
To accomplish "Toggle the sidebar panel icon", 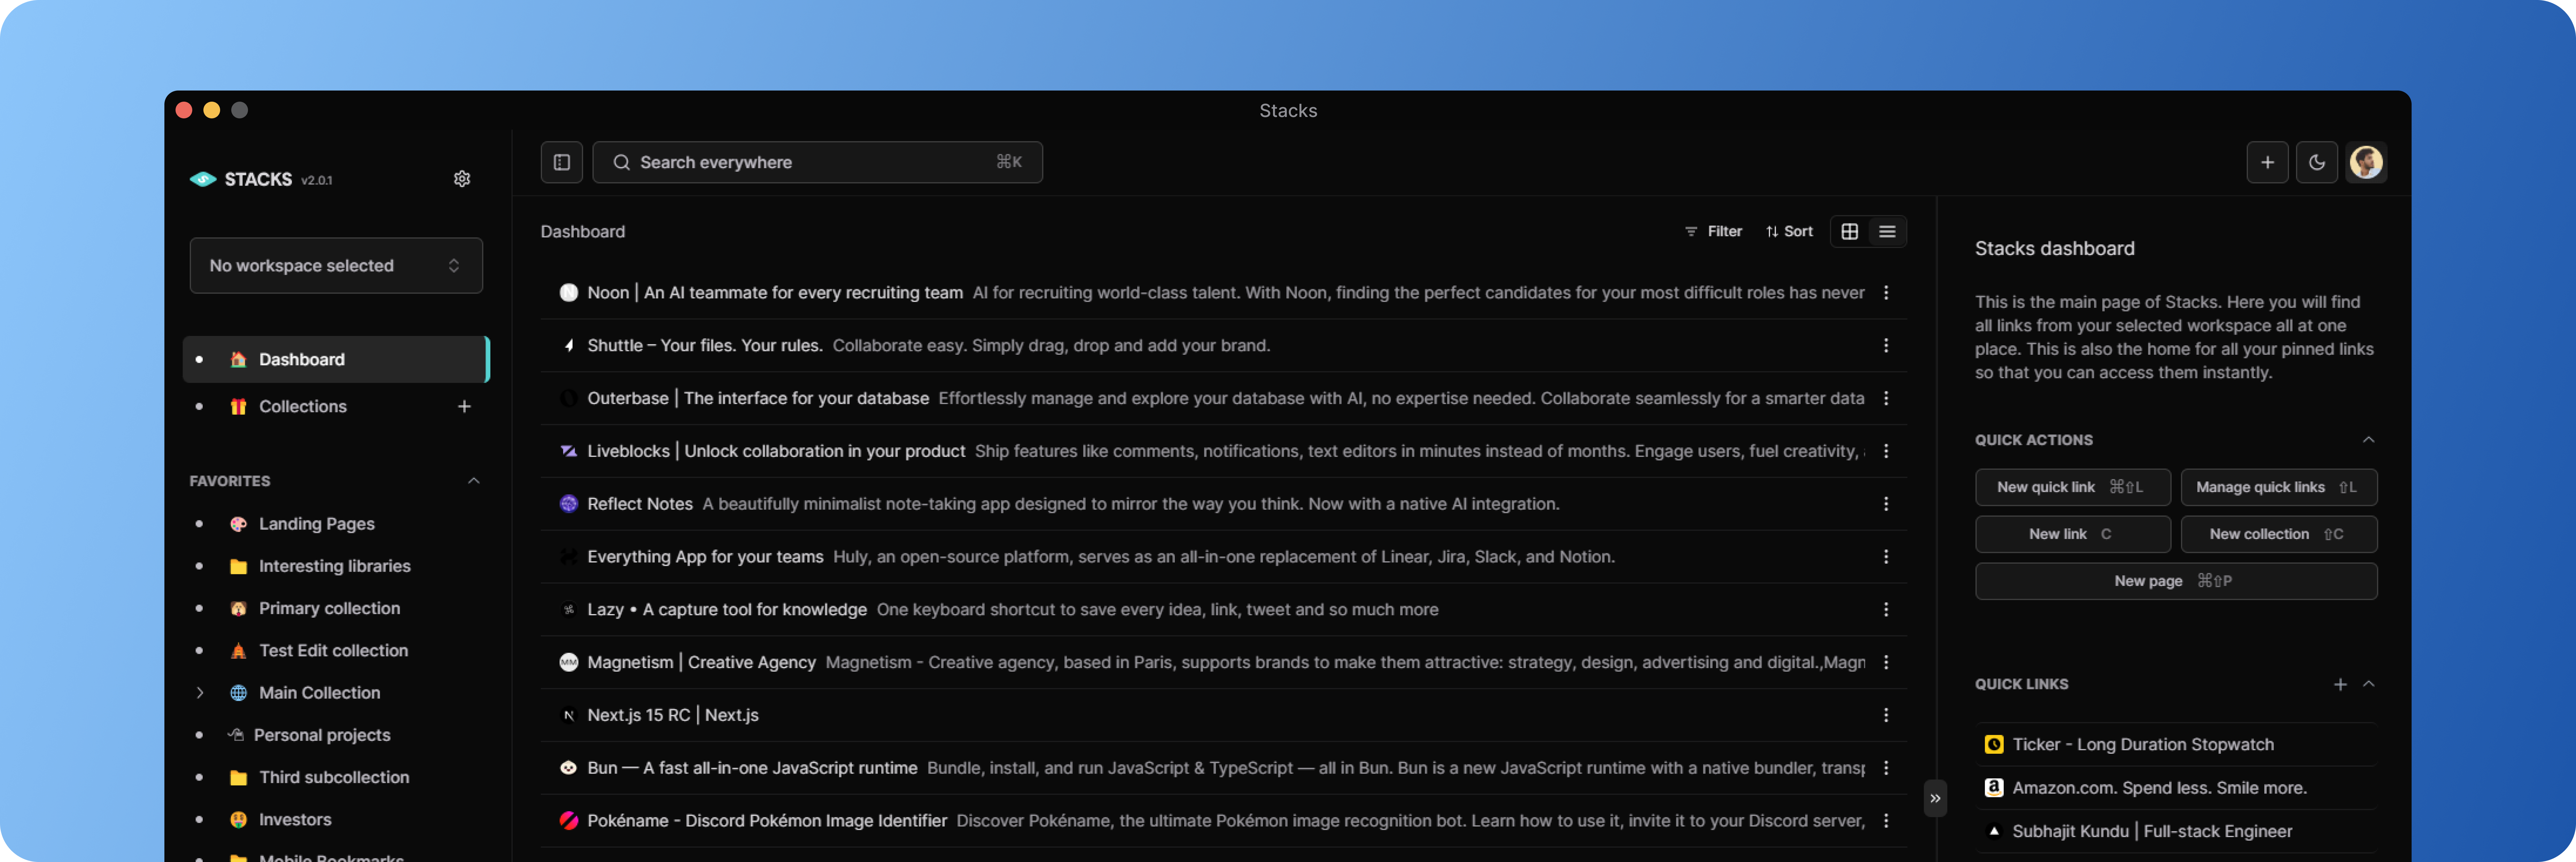I will pos(562,162).
